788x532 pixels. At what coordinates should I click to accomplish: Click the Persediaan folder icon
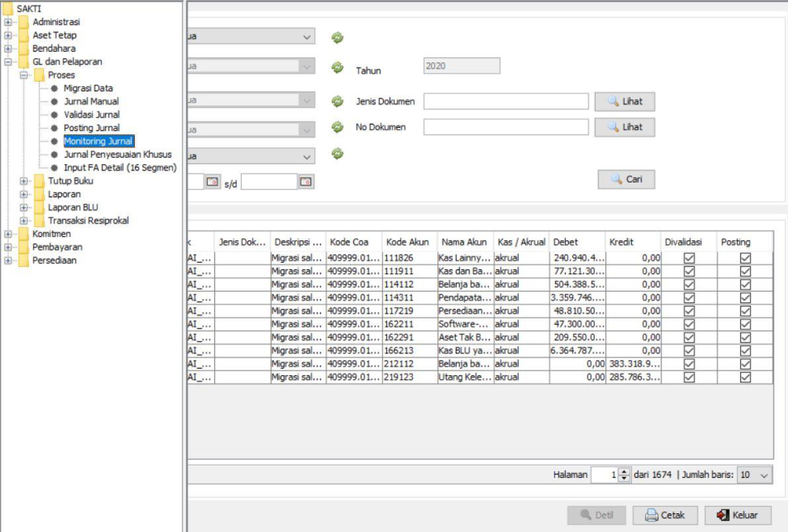23,260
